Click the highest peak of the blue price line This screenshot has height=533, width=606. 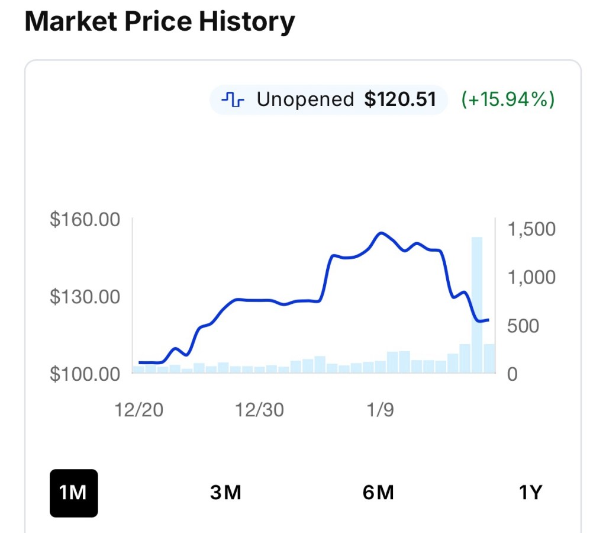pos(381,233)
